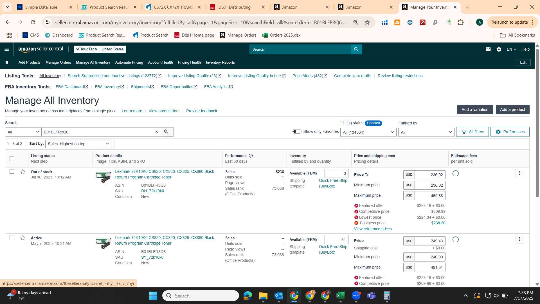The width and height of the screenshot is (540, 304).
Task: Open the Fulfilled by 'All' dropdown
Action: coord(426,132)
